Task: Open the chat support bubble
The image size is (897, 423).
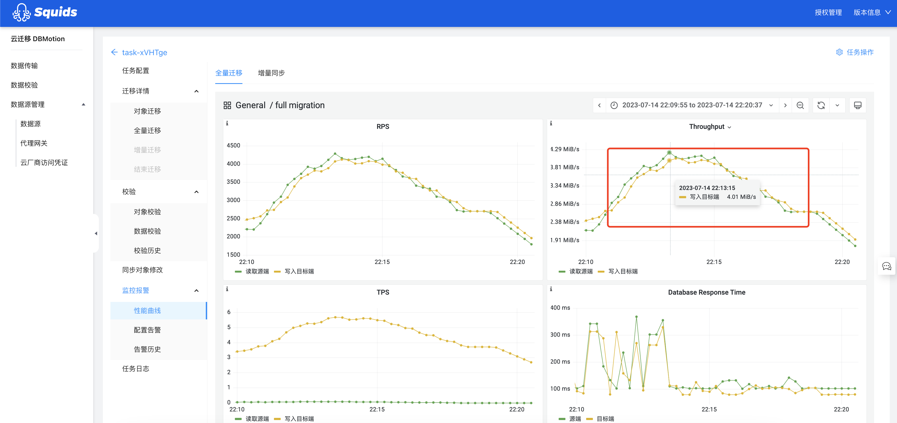Action: pyautogui.click(x=886, y=266)
